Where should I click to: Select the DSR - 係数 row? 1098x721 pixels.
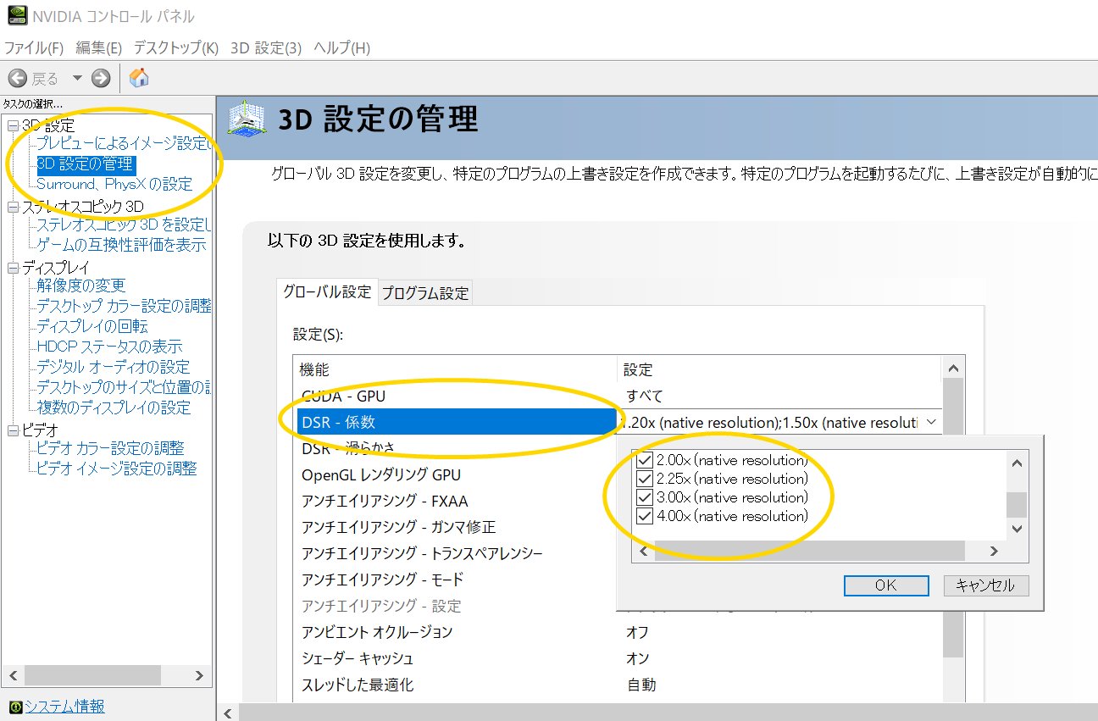pyautogui.click(x=457, y=422)
